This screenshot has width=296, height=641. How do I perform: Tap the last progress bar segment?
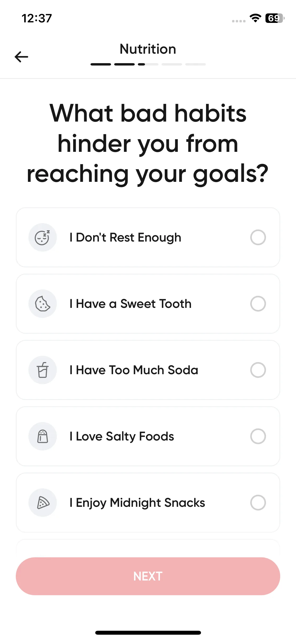pyautogui.click(x=195, y=64)
